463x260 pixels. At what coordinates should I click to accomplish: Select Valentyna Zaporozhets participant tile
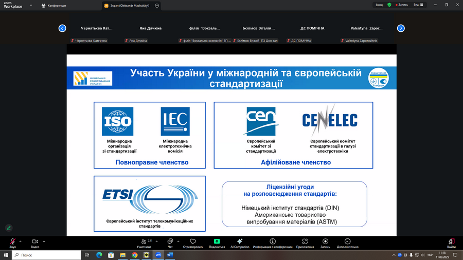coord(366,28)
